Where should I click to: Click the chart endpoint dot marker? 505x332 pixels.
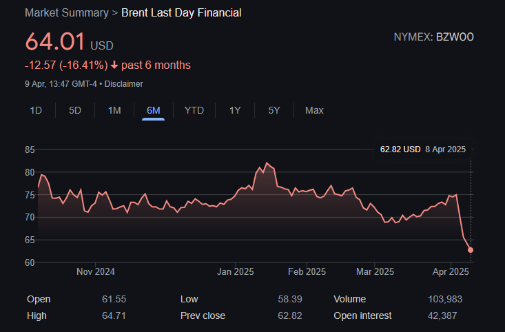(471, 250)
